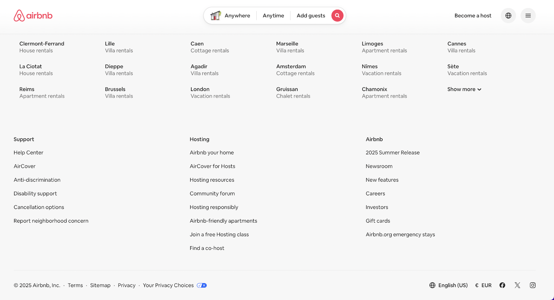
Task: Expand the Show more destinations list
Action: click(464, 89)
